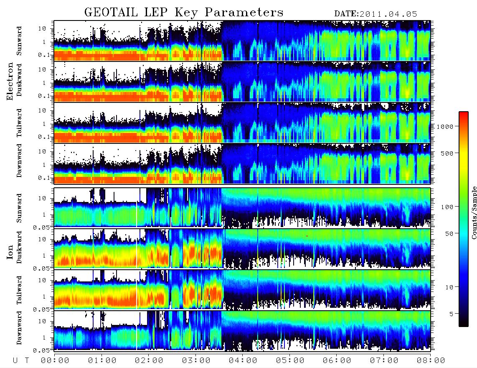Click the 03:00 time axis label
The image size is (477, 368).
tap(196, 360)
